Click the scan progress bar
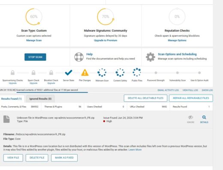Viewport: 223px width, 170px height. click(52, 92)
